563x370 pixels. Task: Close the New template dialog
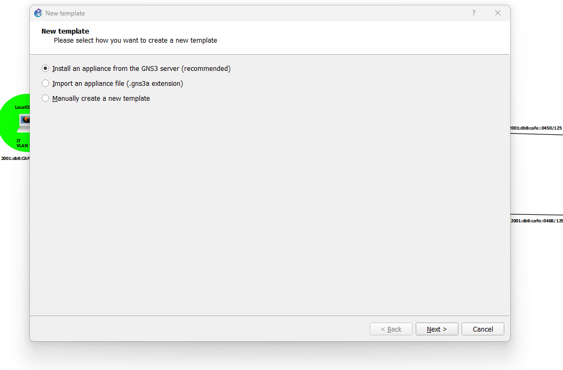(x=497, y=13)
